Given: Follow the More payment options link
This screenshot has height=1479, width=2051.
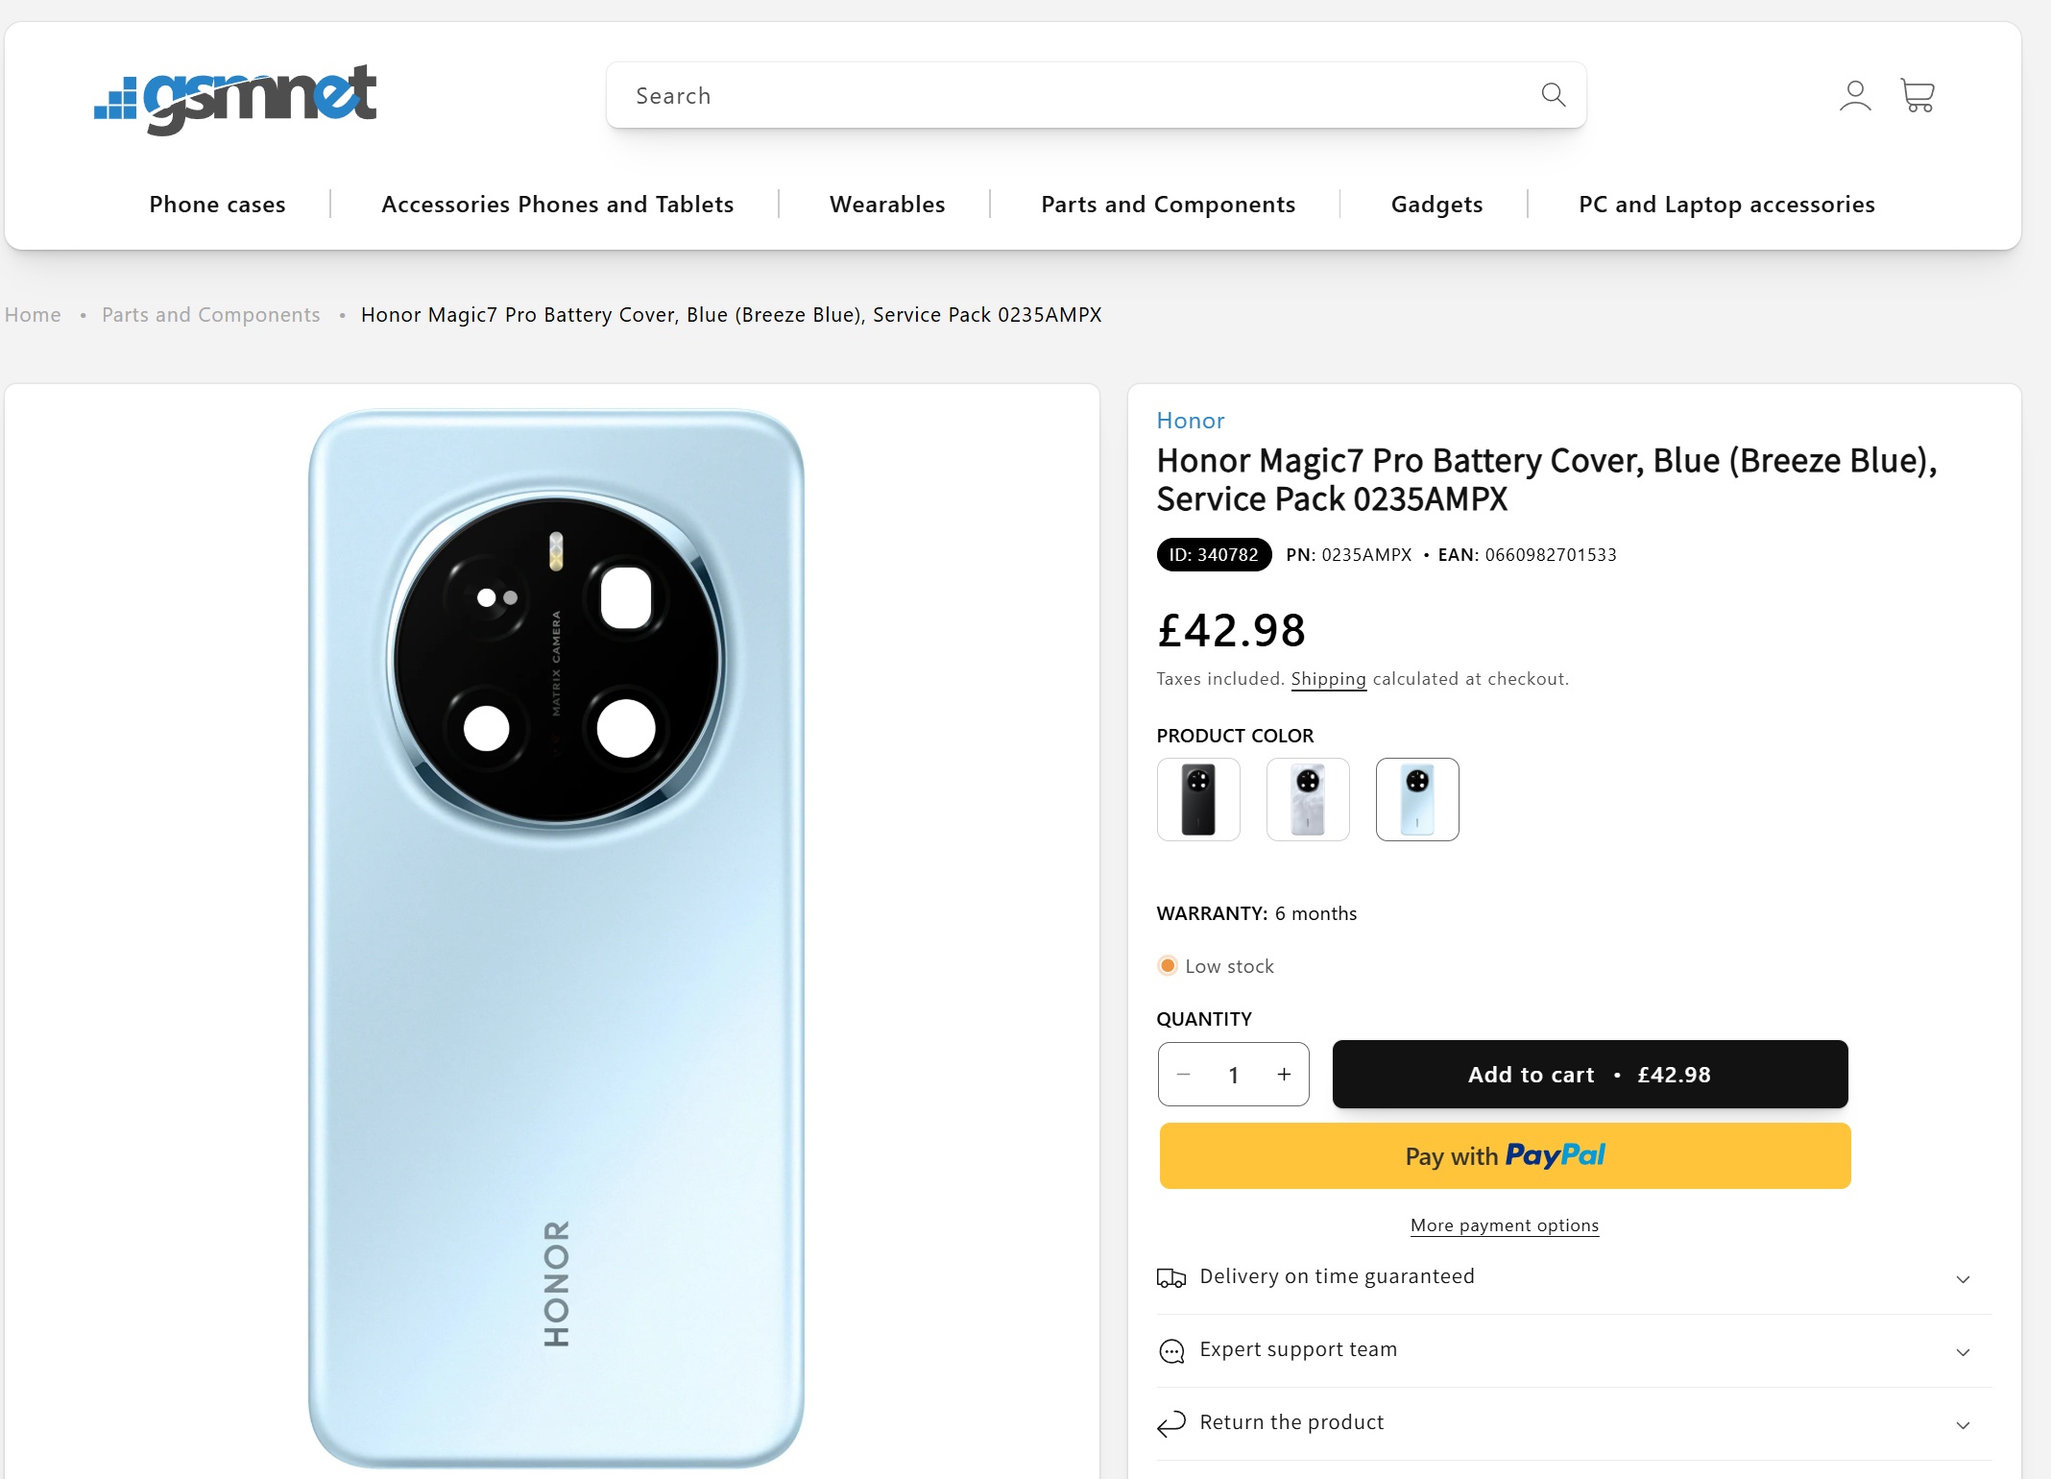Looking at the screenshot, I should (1504, 1225).
